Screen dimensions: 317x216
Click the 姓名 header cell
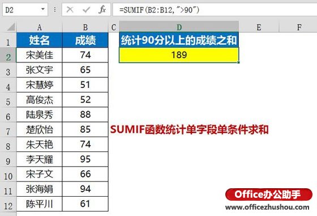[40, 40]
